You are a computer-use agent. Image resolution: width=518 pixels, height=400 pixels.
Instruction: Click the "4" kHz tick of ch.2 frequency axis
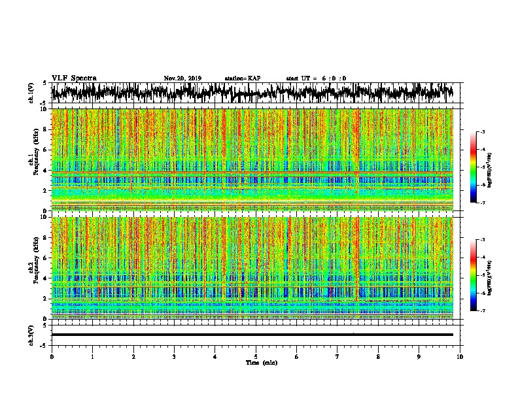point(45,278)
